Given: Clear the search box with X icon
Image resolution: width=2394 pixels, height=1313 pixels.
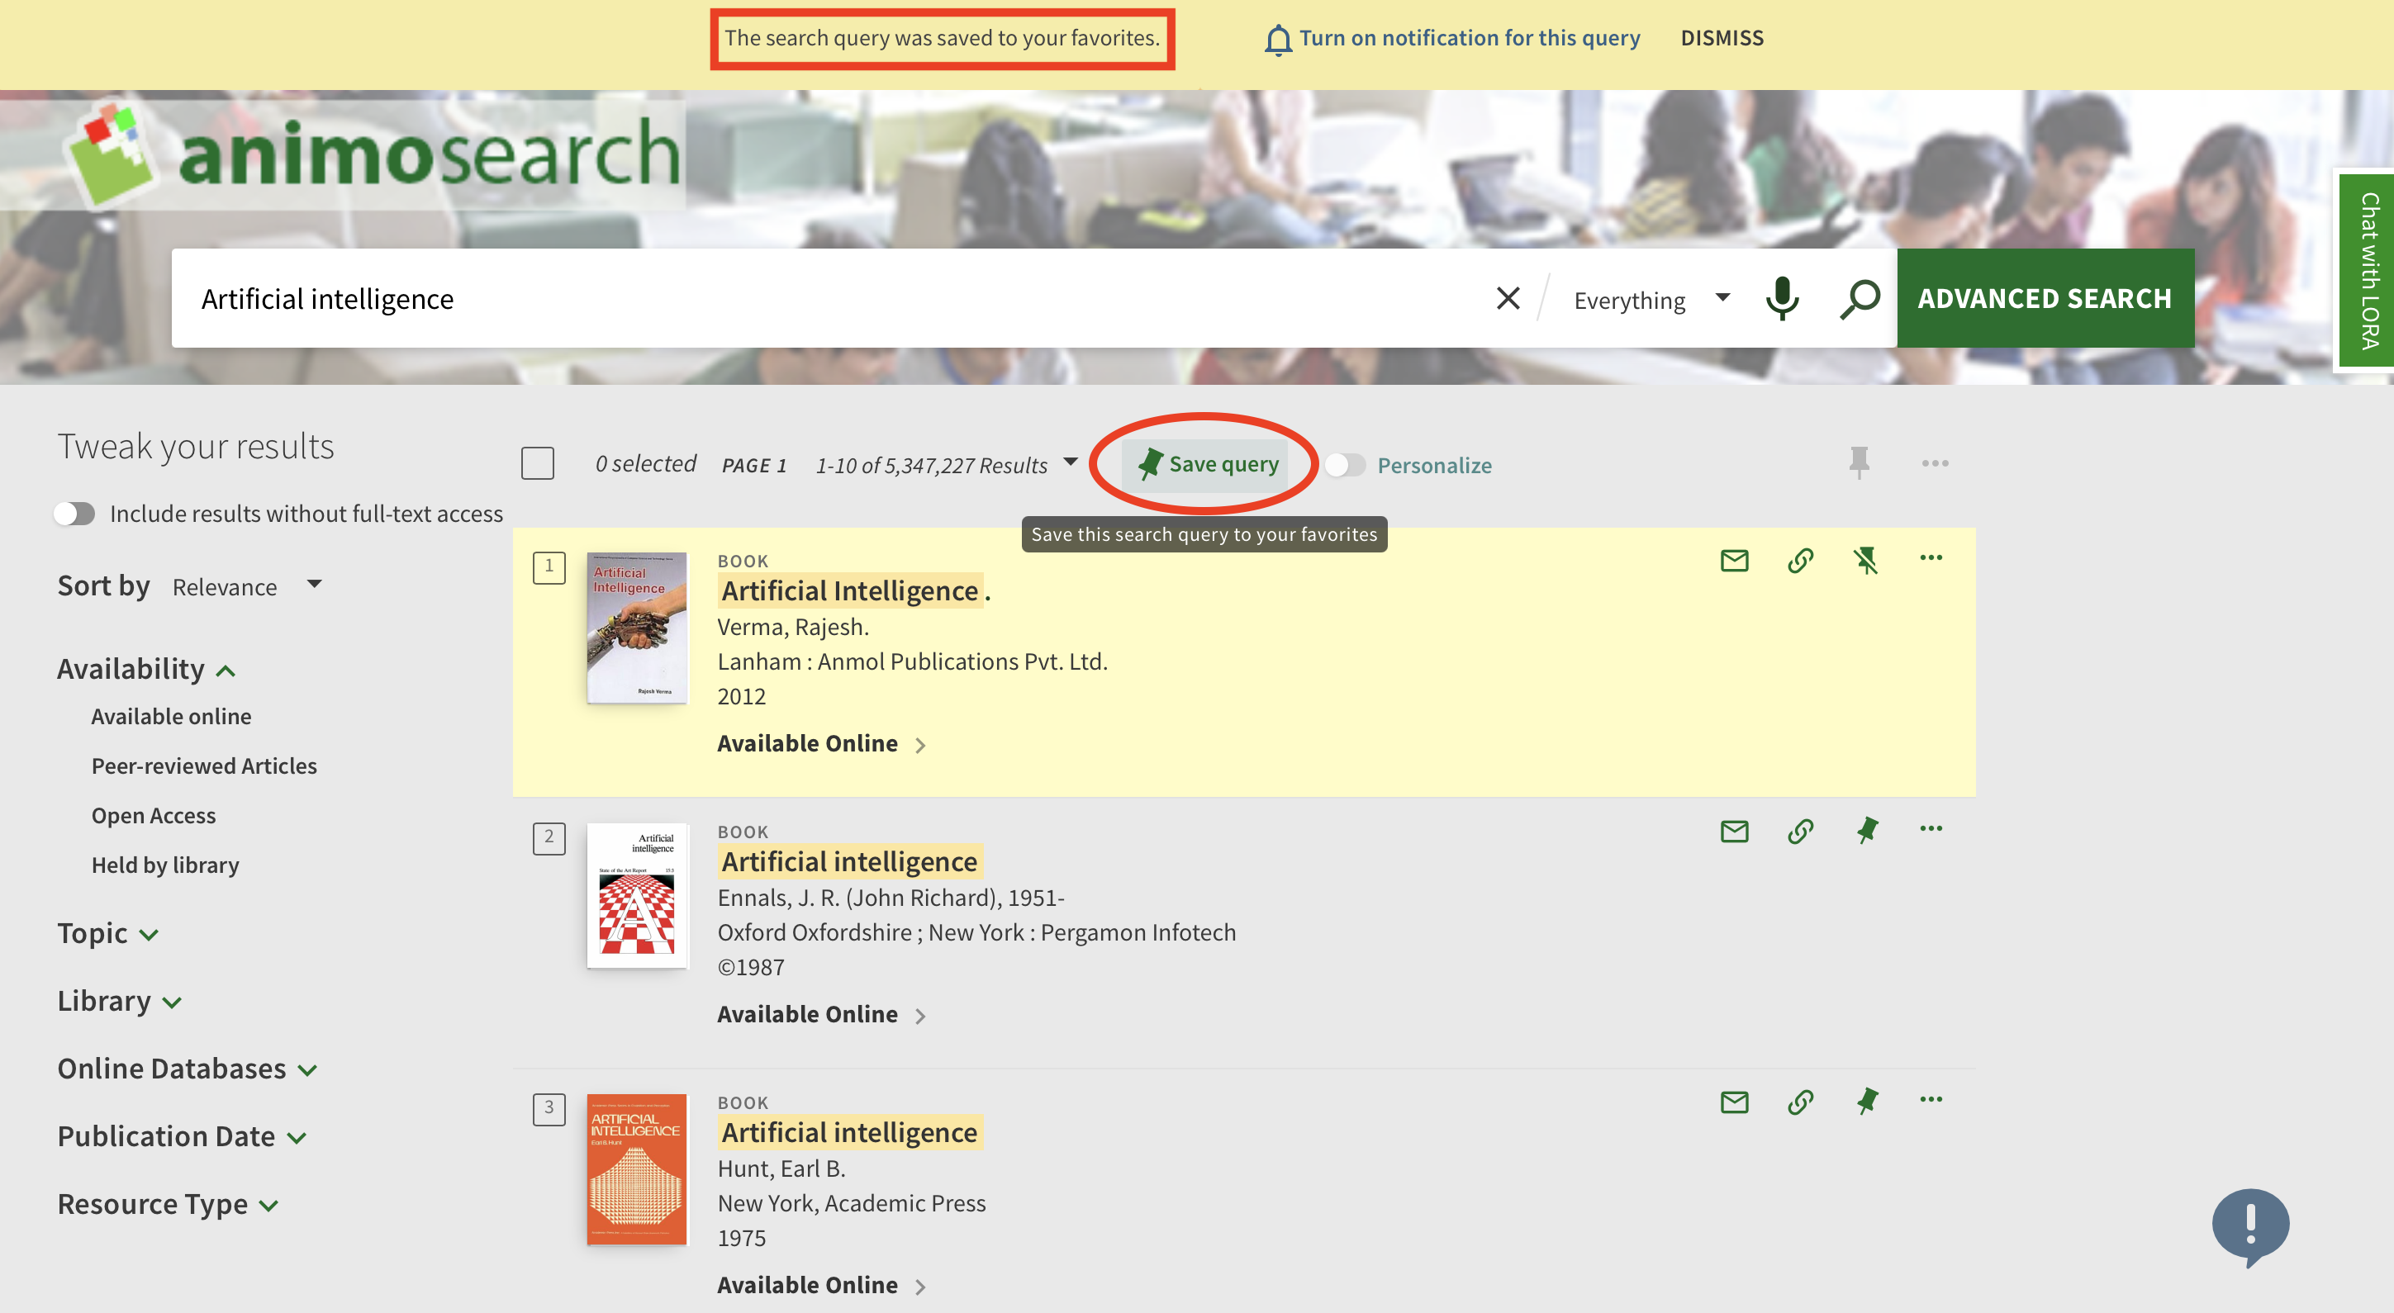Looking at the screenshot, I should [1508, 299].
